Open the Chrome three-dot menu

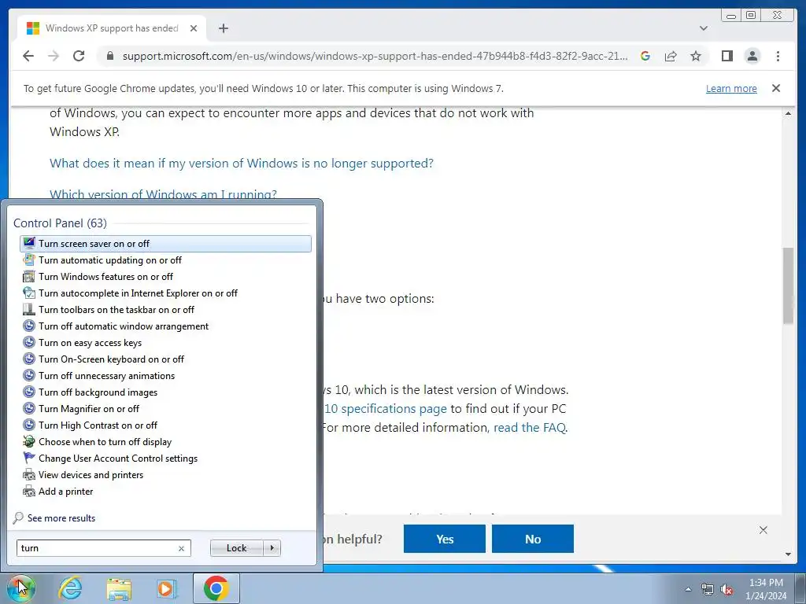pos(778,56)
